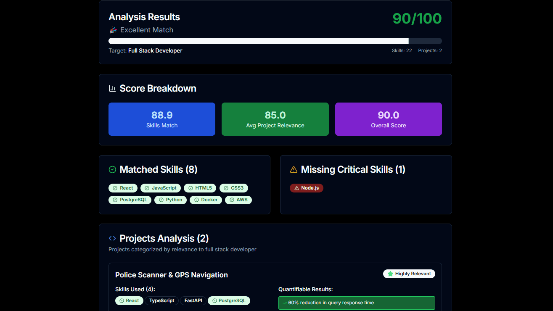Click the Docker matched skill tag
Viewport: 553px width, 311px height.
(206, 200)
